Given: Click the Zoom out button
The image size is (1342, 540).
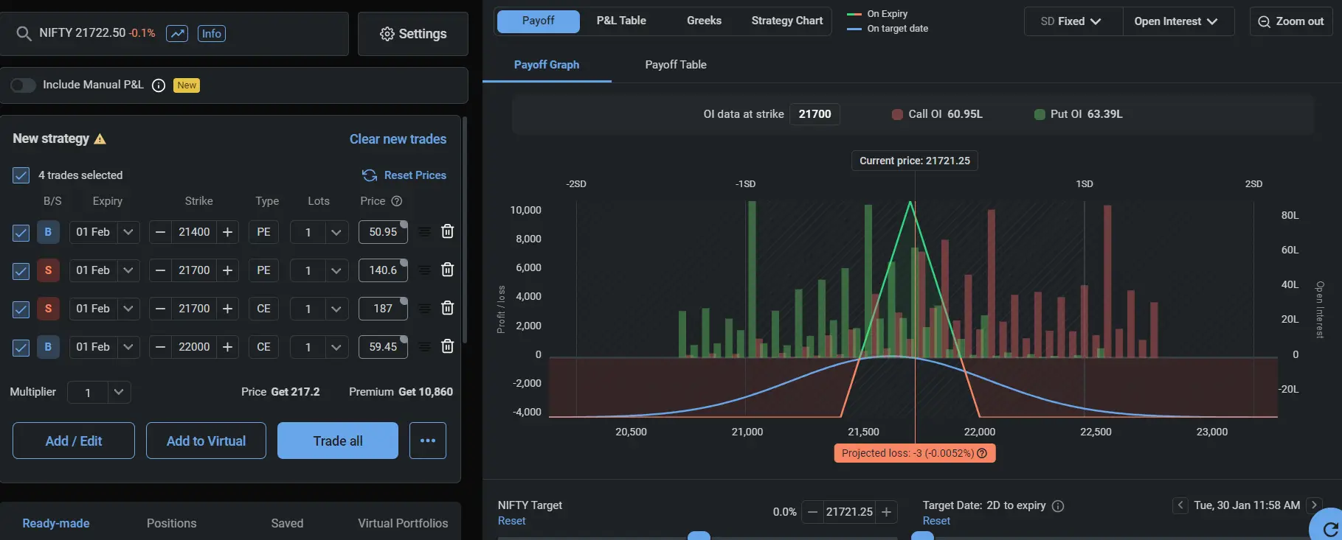Looking at the screenshot, I should 1291,21.
